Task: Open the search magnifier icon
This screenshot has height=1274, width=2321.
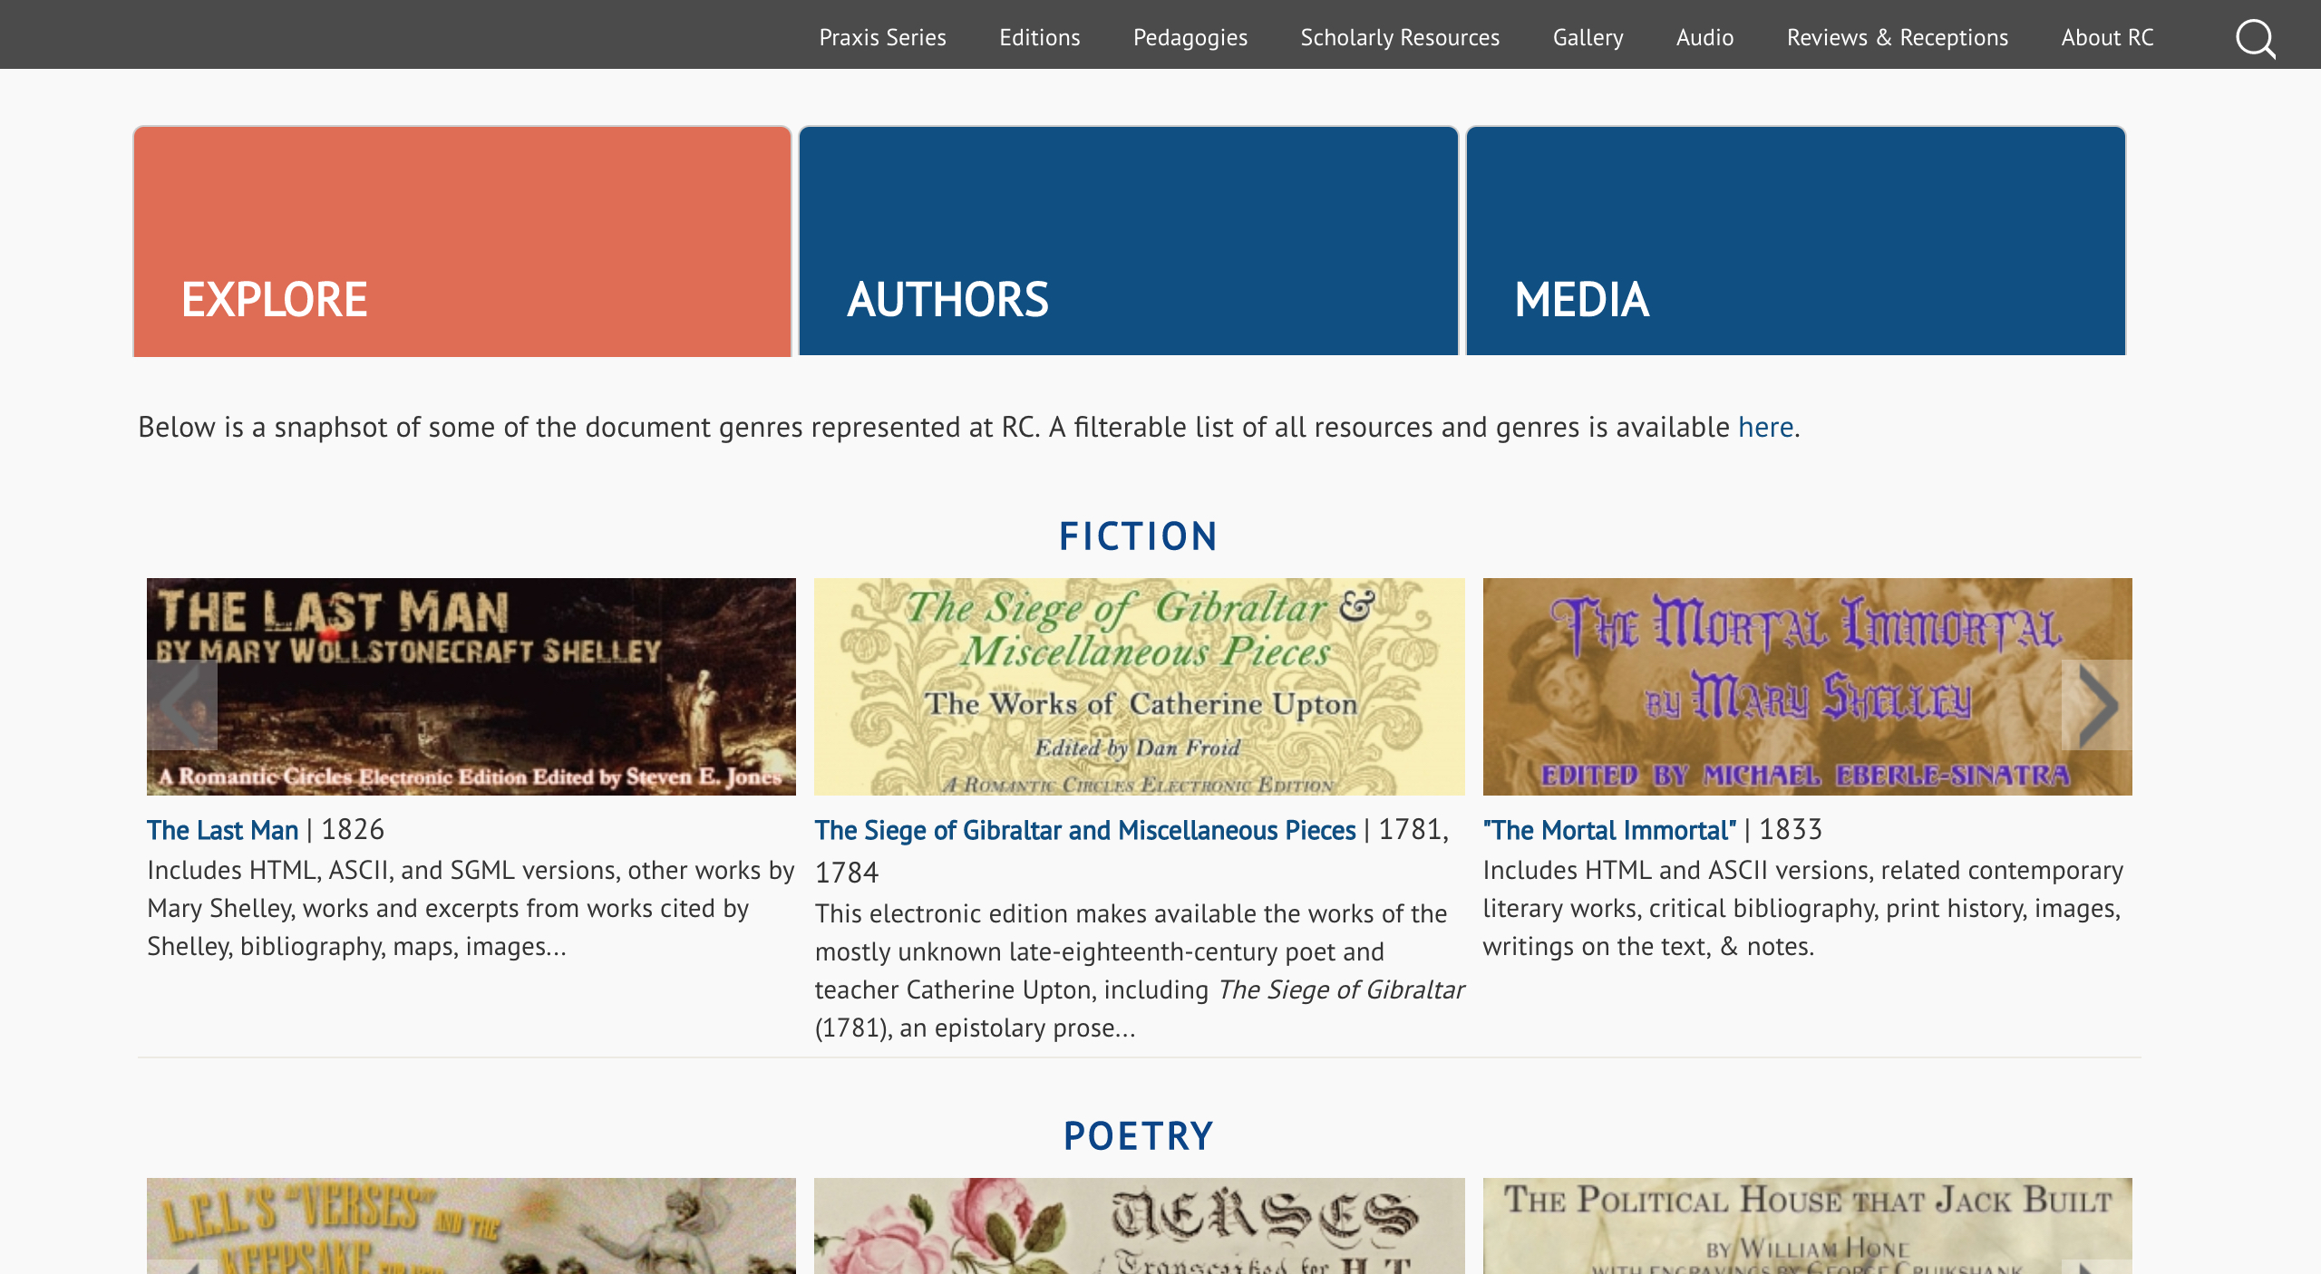Action: click(x=2255, y=38)
